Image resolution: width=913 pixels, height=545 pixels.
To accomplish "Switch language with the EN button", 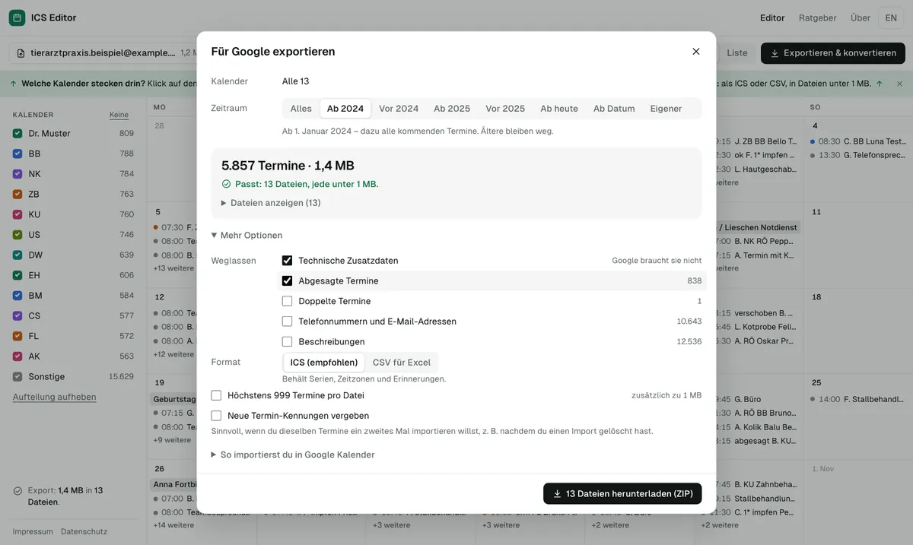I will 891,17.
